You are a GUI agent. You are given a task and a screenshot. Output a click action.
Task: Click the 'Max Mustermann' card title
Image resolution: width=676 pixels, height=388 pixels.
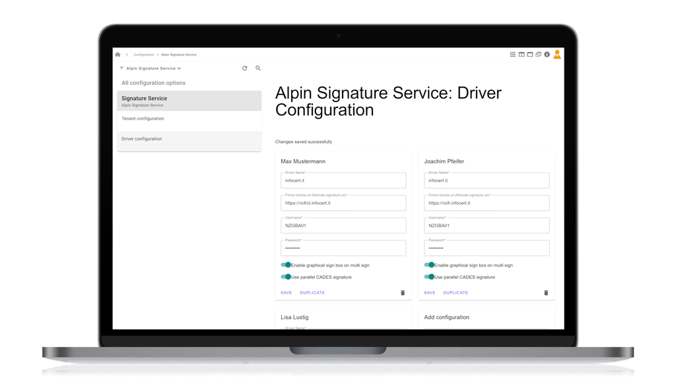(x=303, y=161)
